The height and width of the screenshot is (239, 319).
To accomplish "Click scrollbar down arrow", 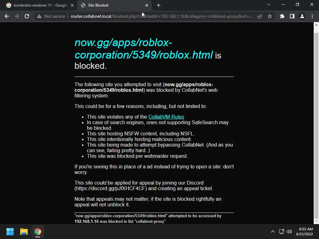I will pyautogui.click(x=316, y=221).
